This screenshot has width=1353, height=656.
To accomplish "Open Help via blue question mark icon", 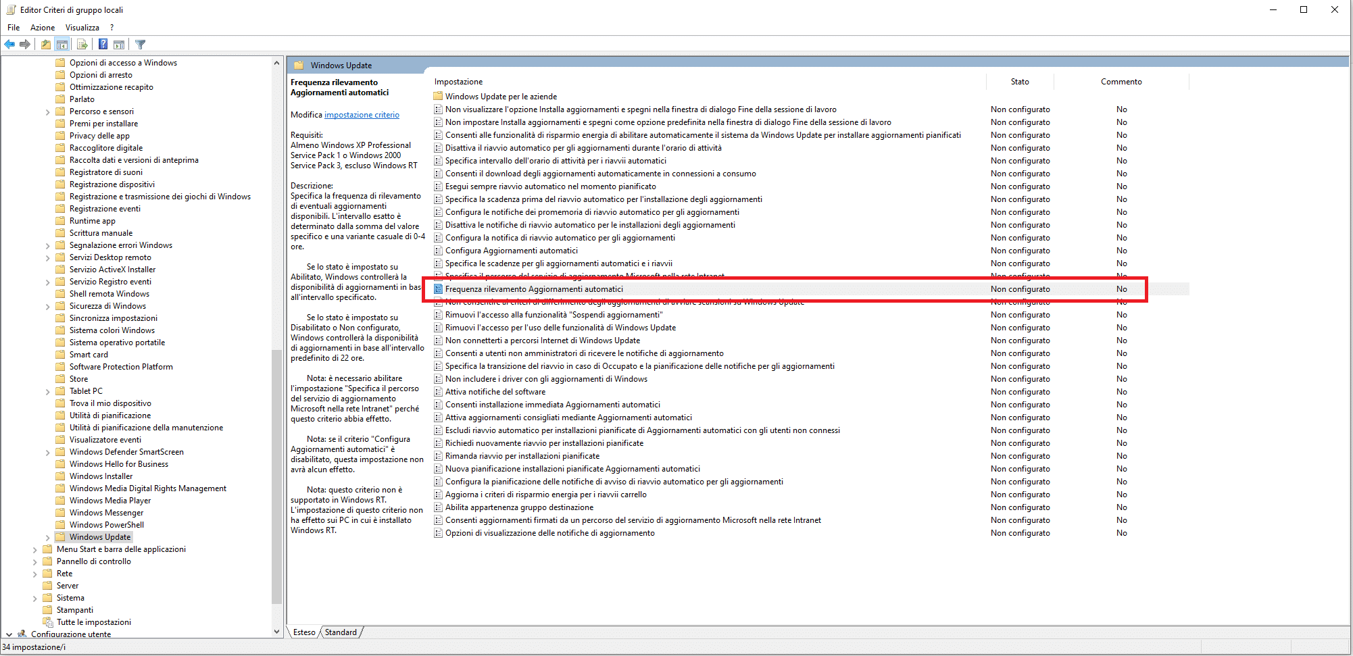I will tap(103, 45).
